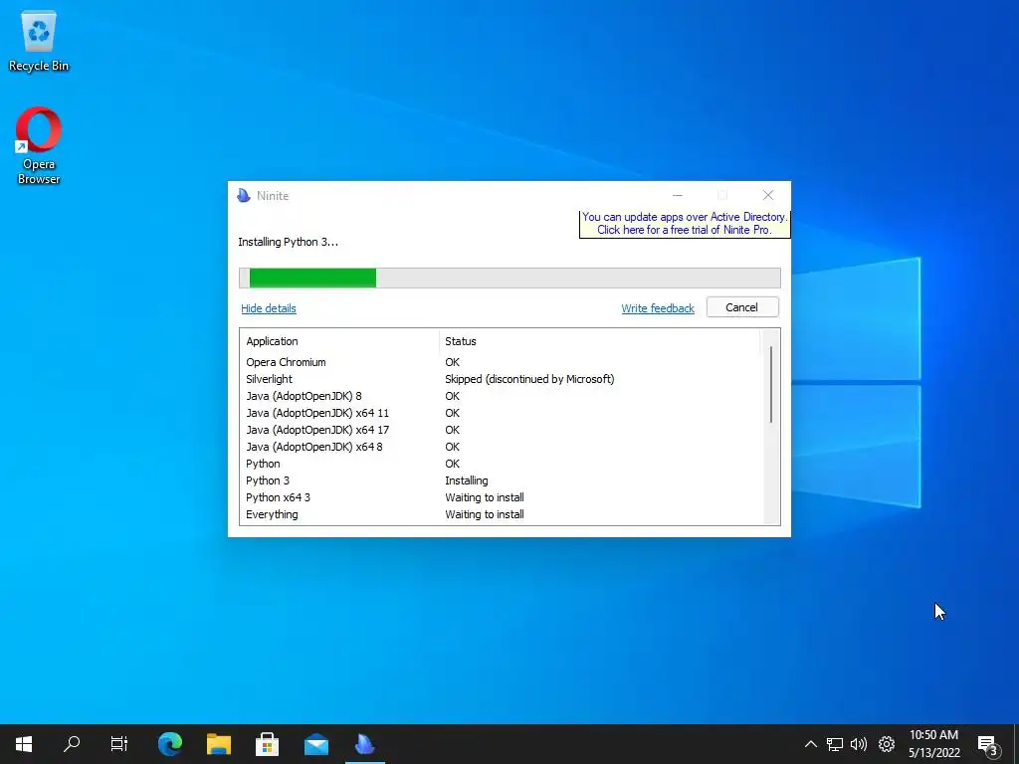1019x764 pixels.
Task: Click the Installing status for Python 3
Action: point(467,480)
